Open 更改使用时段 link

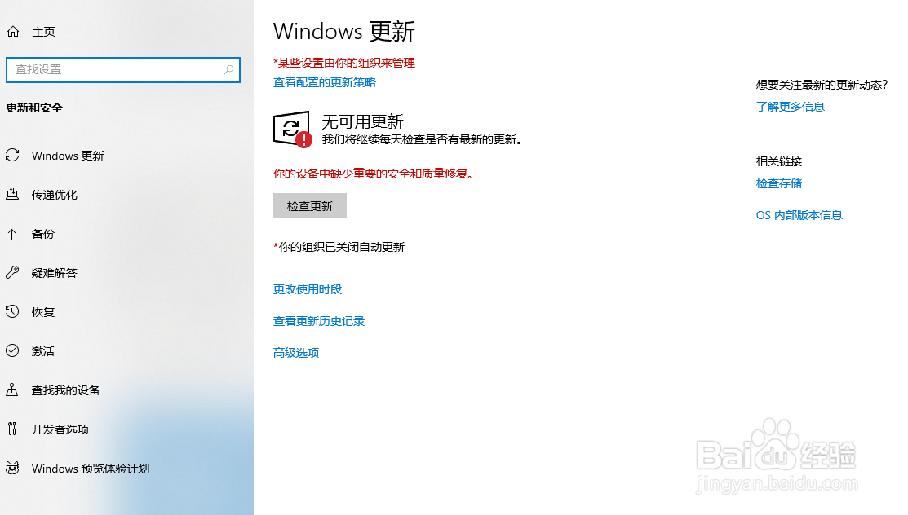pyautogui.click(x=308, y=289)
